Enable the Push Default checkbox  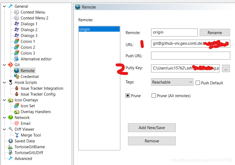point(198,83)
